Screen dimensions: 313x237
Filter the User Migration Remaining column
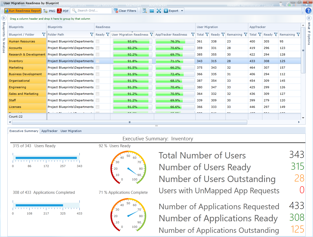(x=246, y=35)
